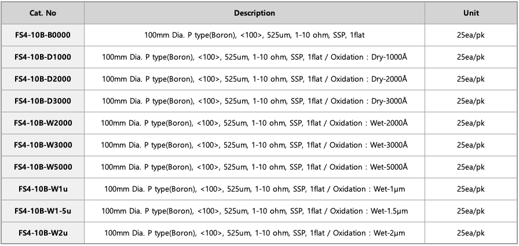This screenshot has height=246, width=519.
Task: Select catalog number FS4-10B-D3000
Action: pyautogui.click(x=43, y=101)
